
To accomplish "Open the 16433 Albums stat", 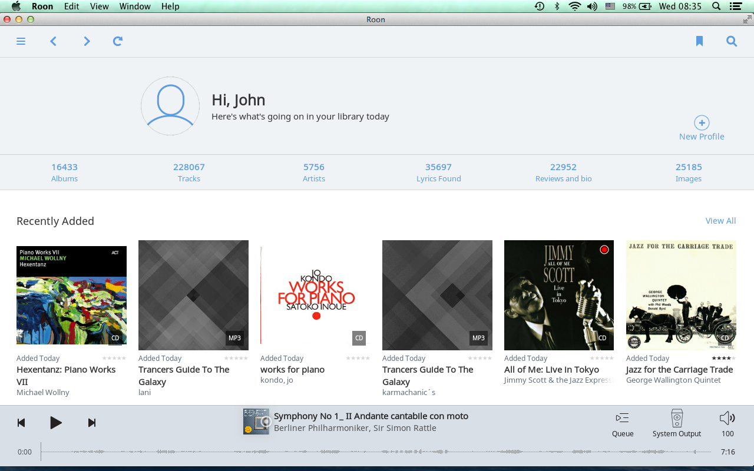I will [64, 172].
